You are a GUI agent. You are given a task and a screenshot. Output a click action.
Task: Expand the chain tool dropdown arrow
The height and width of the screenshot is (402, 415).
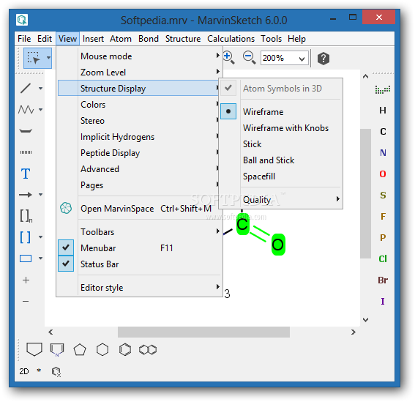[40, 109]
